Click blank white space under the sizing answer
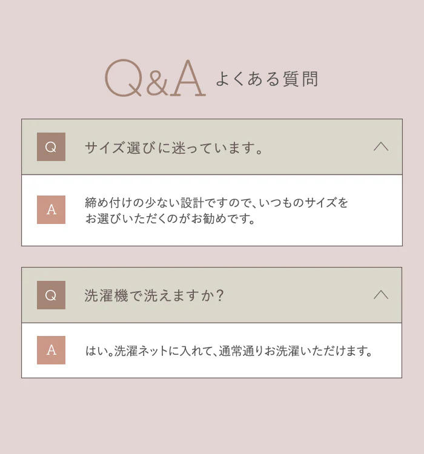Screen dimensions: 424x454 click(212, 236)
